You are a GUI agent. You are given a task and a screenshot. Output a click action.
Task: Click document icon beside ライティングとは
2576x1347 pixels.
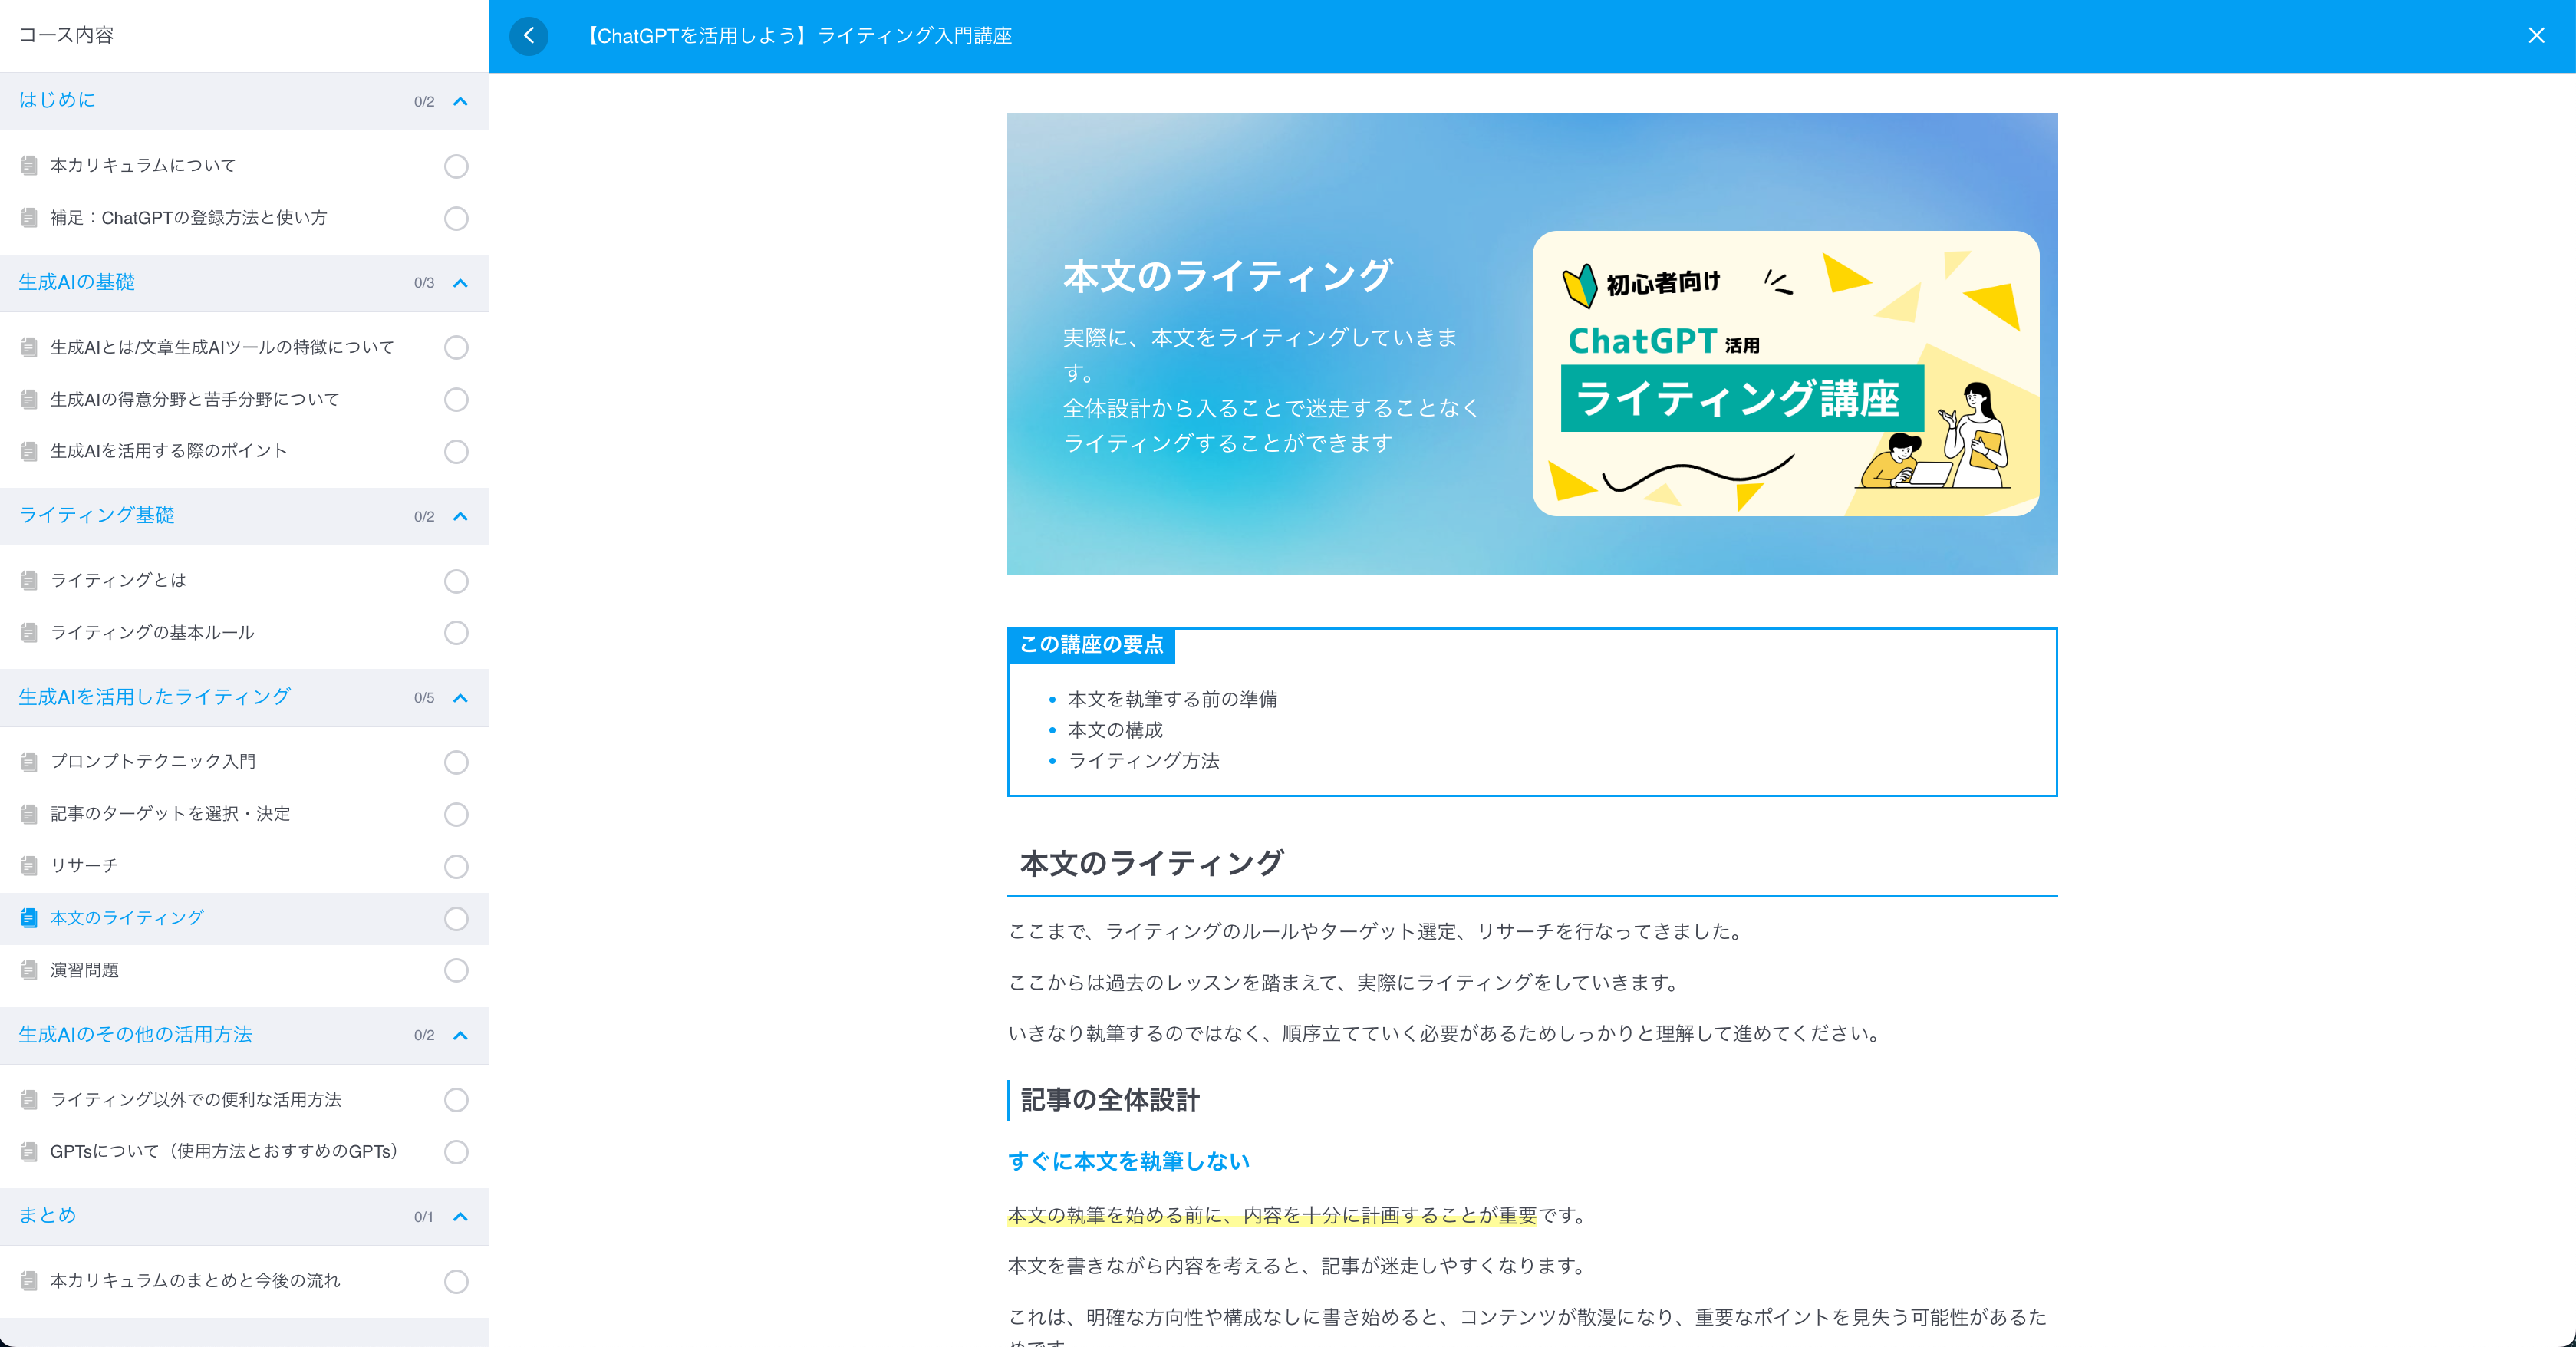(x=29, y=580)
